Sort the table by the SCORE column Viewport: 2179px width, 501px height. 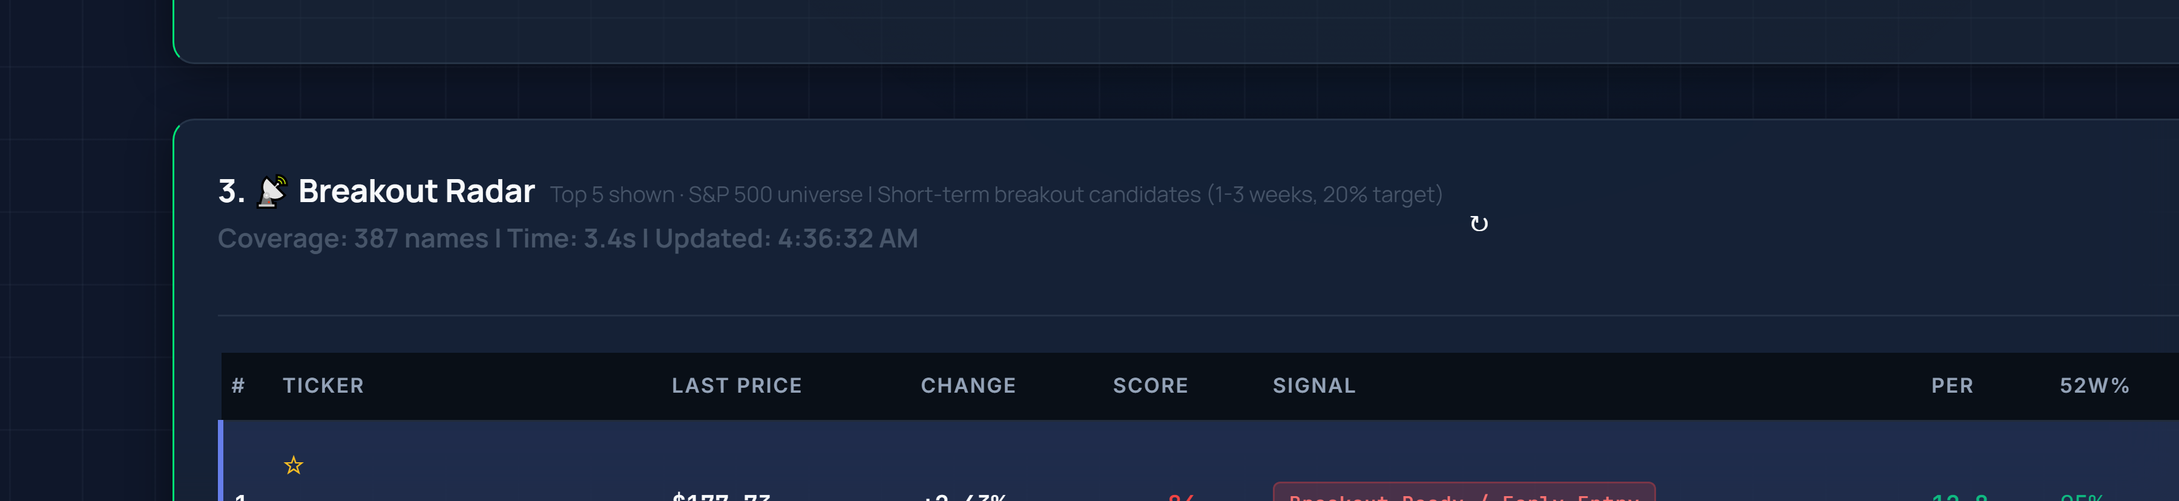pyautogui.click(x=1149, y=385)
